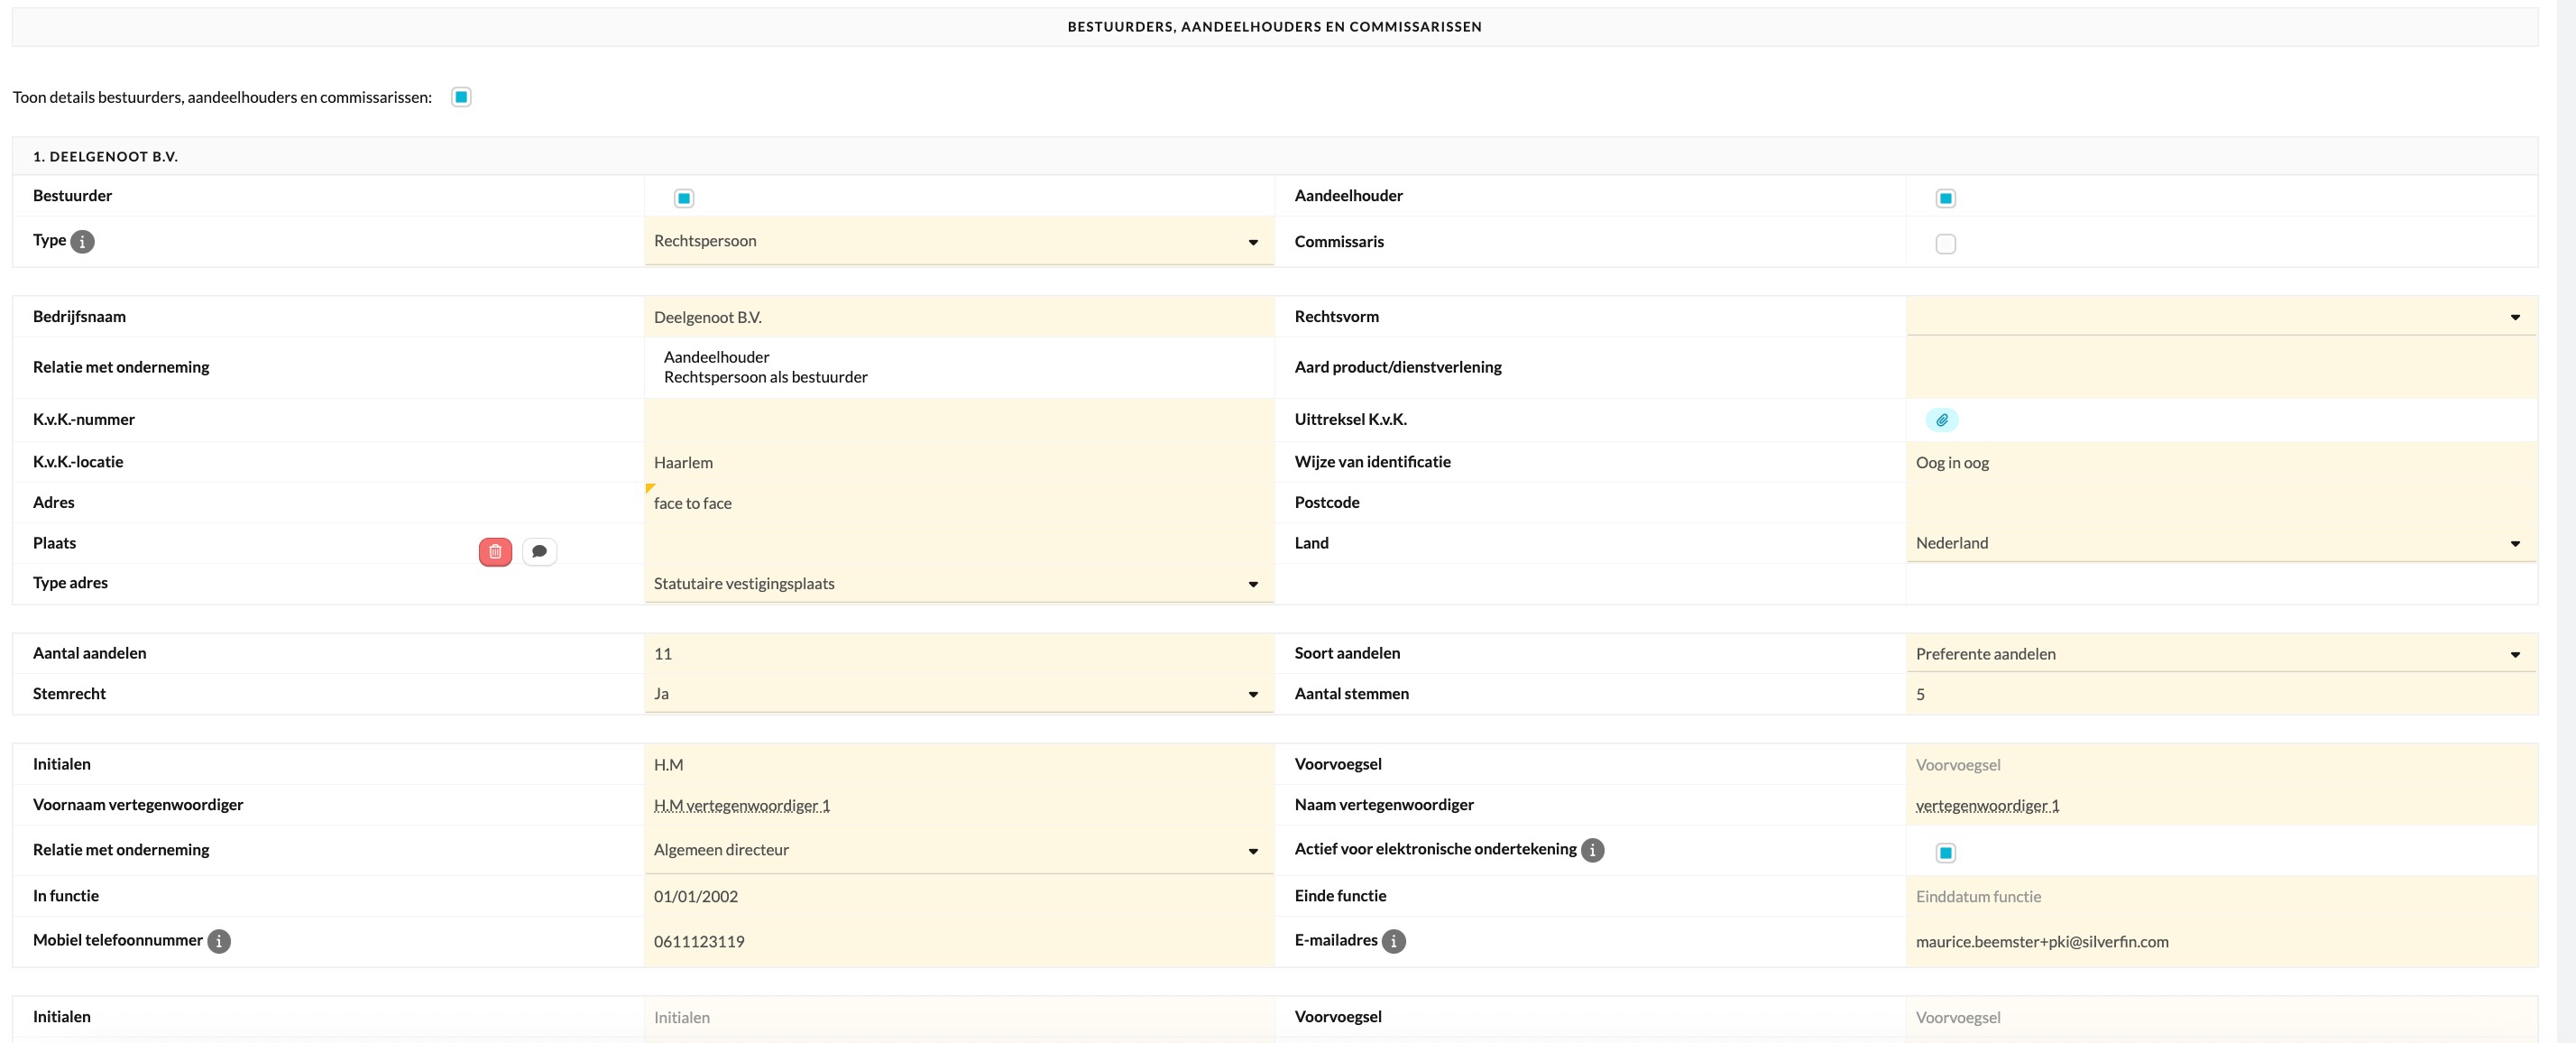The image size is (2576, 1043).
Task: Enable the Commissaris checkbox
Action: pos(1945,243)
